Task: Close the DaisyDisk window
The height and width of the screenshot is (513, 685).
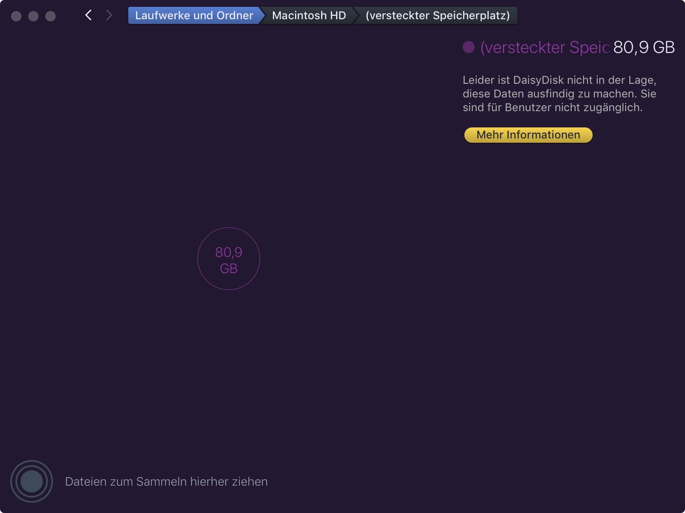Action: [16, 16]
